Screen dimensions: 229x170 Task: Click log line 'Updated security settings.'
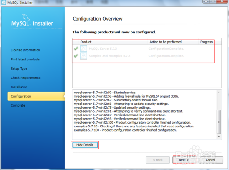point(112,108)
